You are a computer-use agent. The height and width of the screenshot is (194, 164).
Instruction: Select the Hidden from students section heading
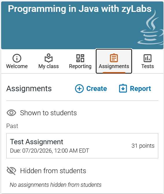click(x=53, y=171)
